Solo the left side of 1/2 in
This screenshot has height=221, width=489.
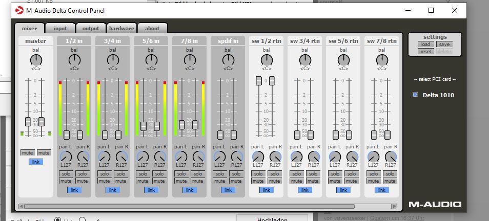tap(66, 174)
